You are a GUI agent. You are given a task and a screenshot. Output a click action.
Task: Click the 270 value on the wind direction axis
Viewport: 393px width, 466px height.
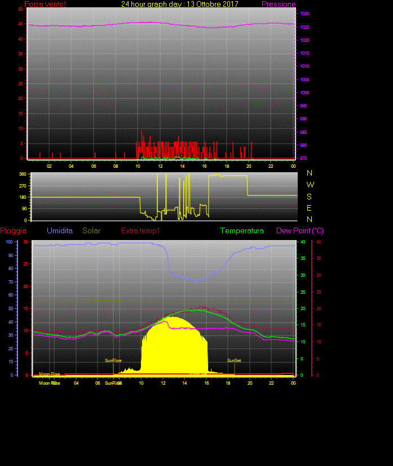point(23,186)
